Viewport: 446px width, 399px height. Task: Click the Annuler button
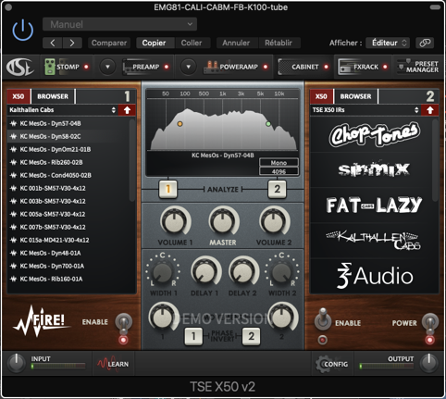pos(236,43)
